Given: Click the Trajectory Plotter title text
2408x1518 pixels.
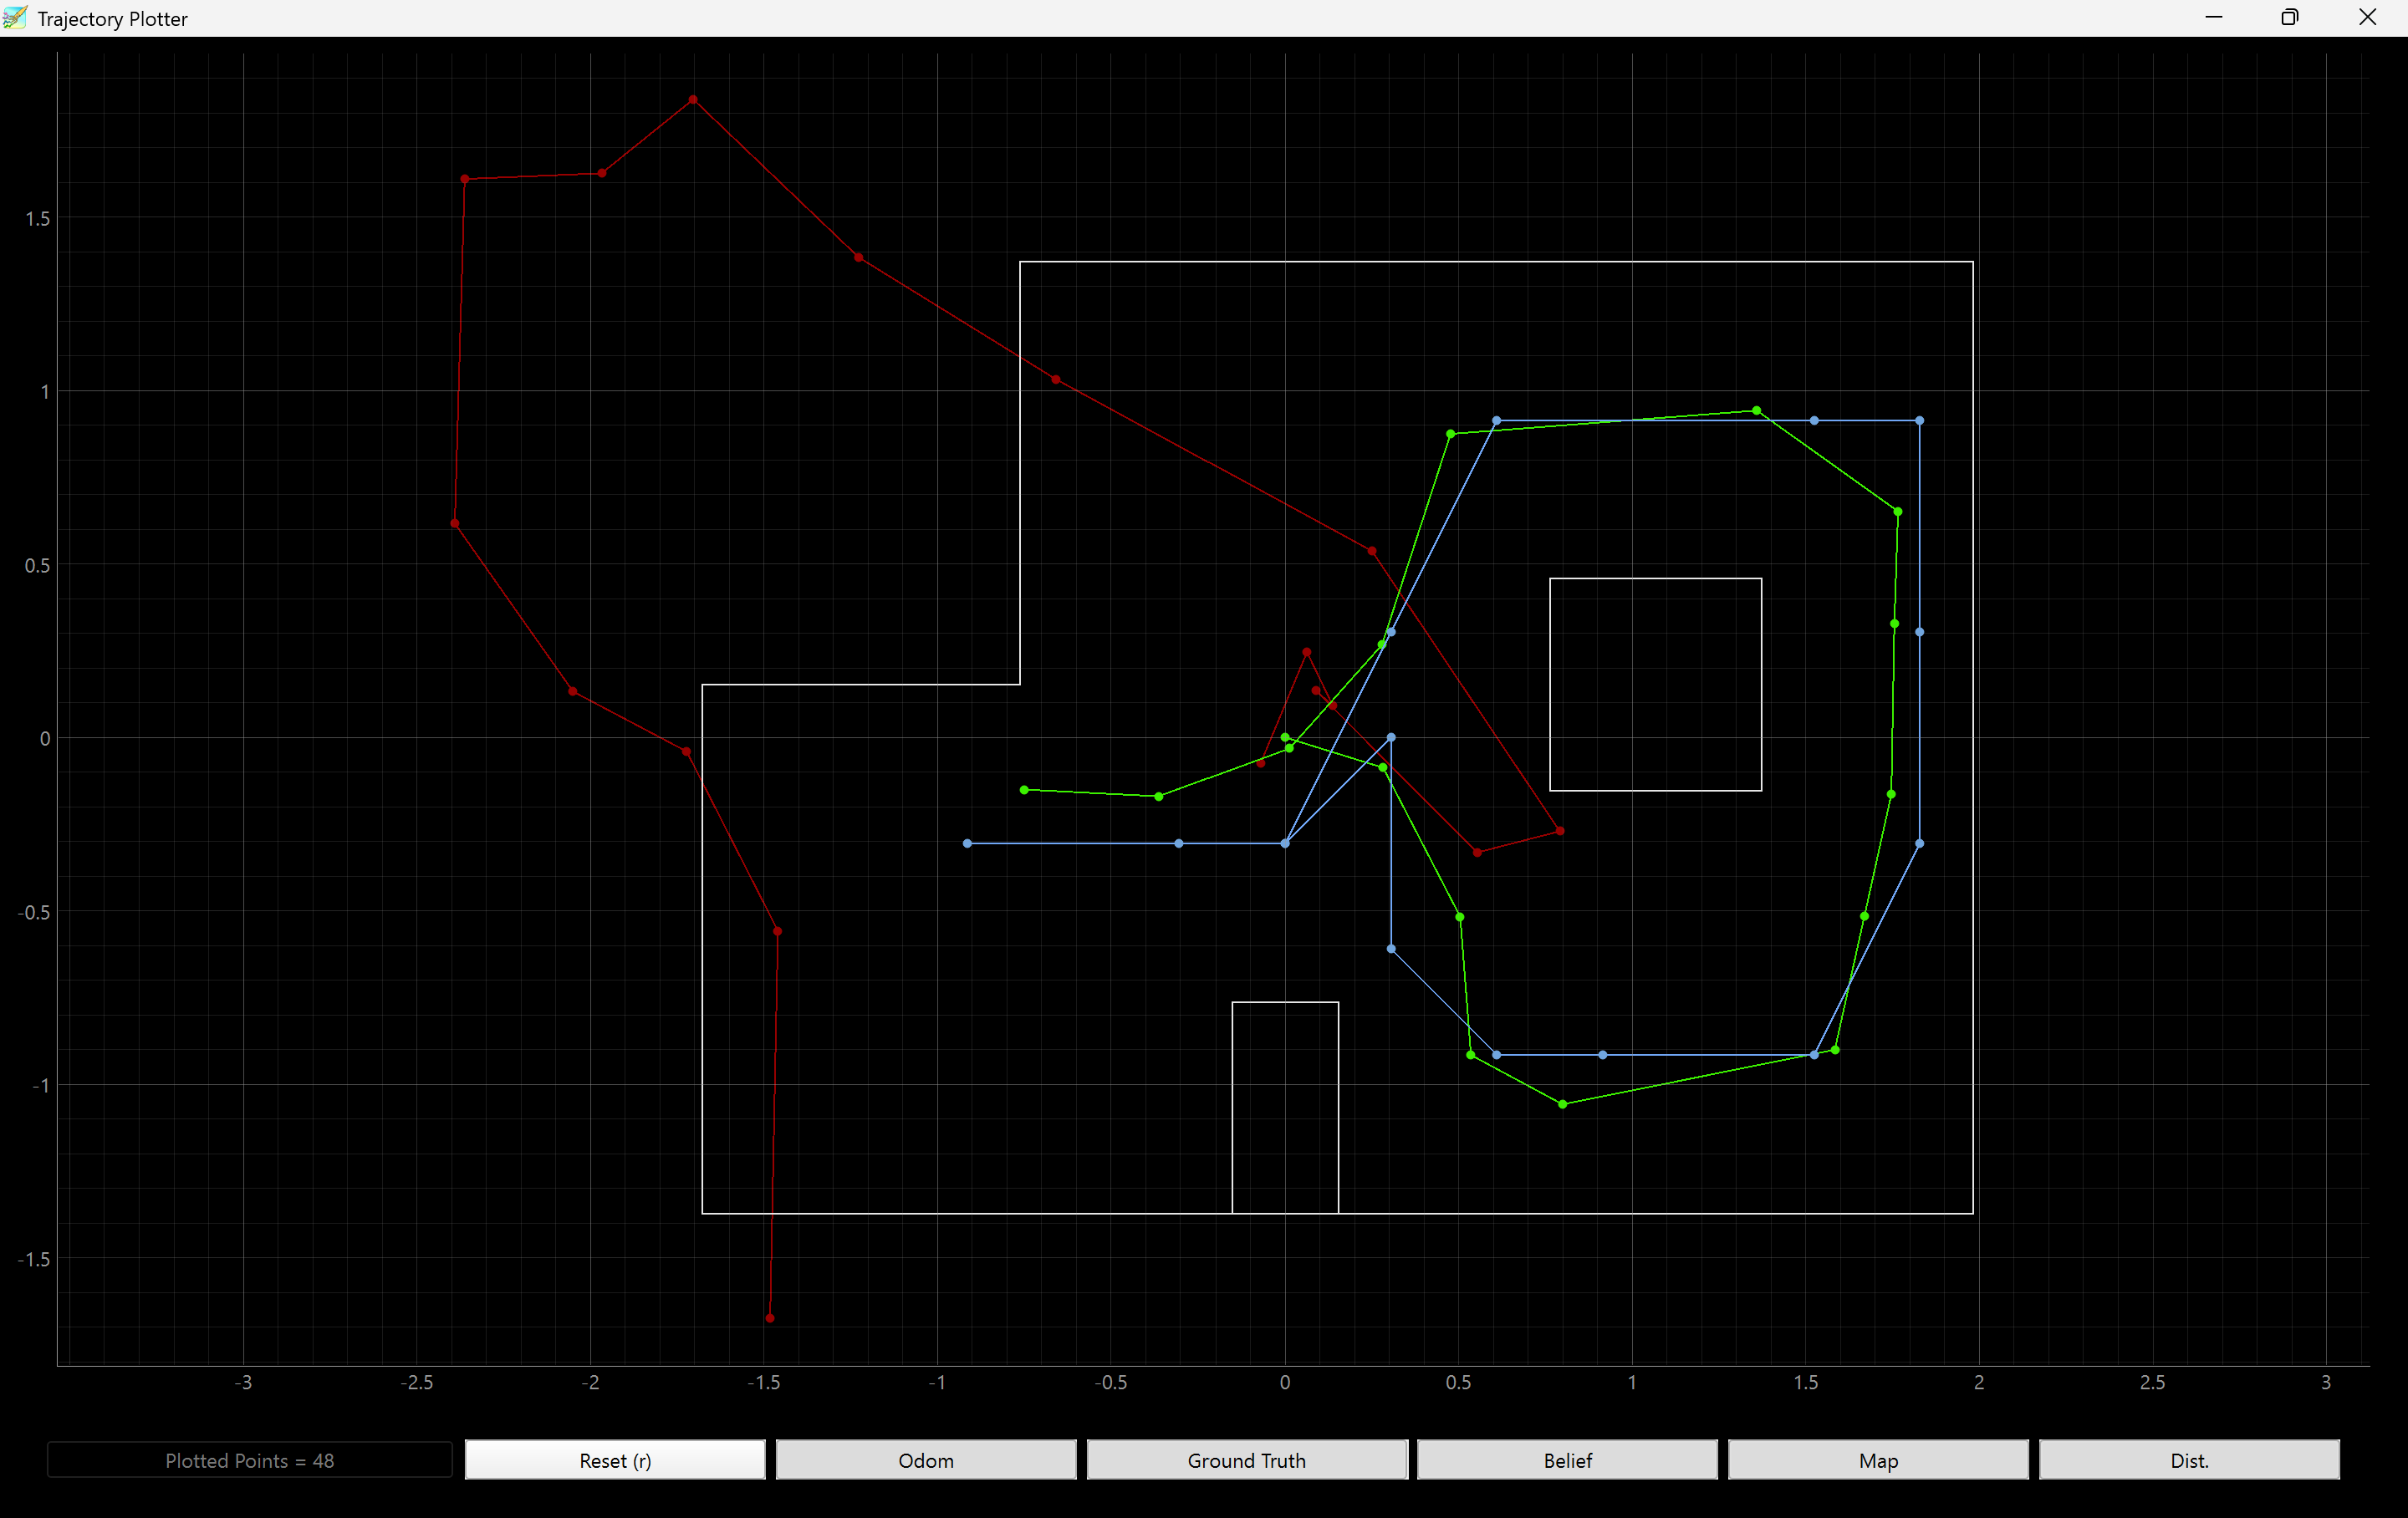Looking at the screenshot, I should point(112,19).
